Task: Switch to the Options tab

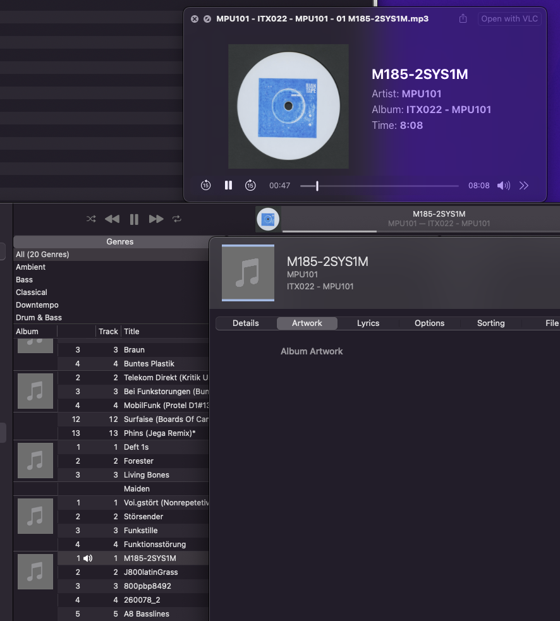Action: pos(429,323)
